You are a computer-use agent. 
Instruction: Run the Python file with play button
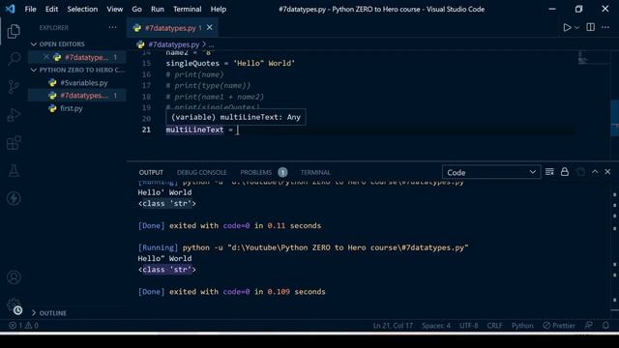(567, 28)
